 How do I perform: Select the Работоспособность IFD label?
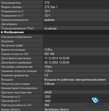point(16,105)
